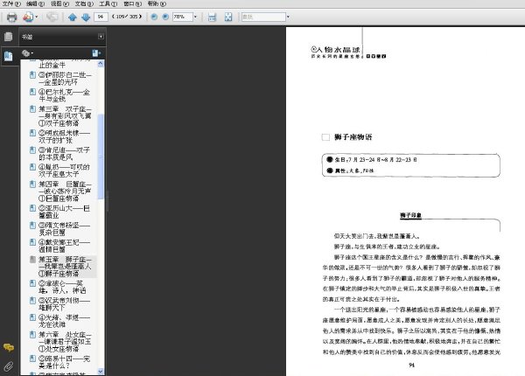Open bookmark ③肯尼迪——双子的本质是风
Viewport: 525px width, 376px height.
click(64, 153)
